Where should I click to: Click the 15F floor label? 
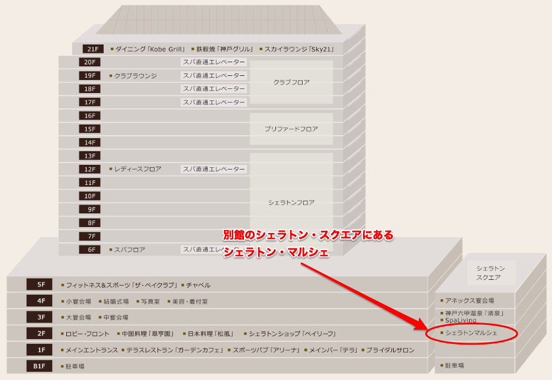90,129
